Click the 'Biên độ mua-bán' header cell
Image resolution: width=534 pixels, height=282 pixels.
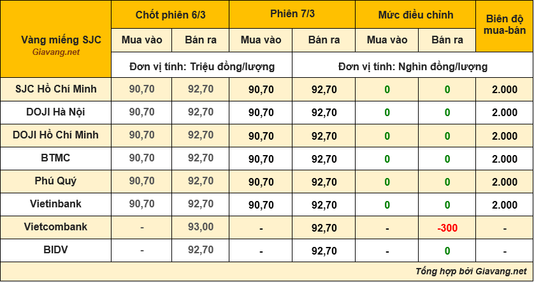coord(505,27)
